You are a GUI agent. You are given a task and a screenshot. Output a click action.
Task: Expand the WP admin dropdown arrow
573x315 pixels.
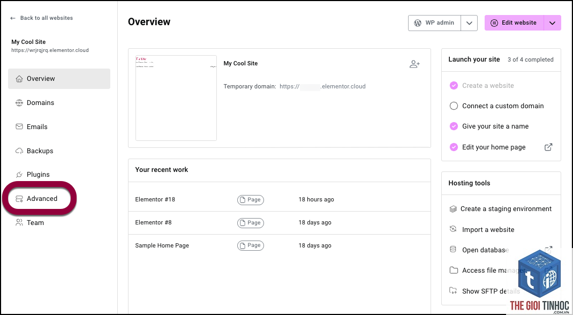click(469, 23)
